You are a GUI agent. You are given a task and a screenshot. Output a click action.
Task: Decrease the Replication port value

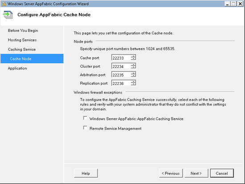tap(133, 84)
